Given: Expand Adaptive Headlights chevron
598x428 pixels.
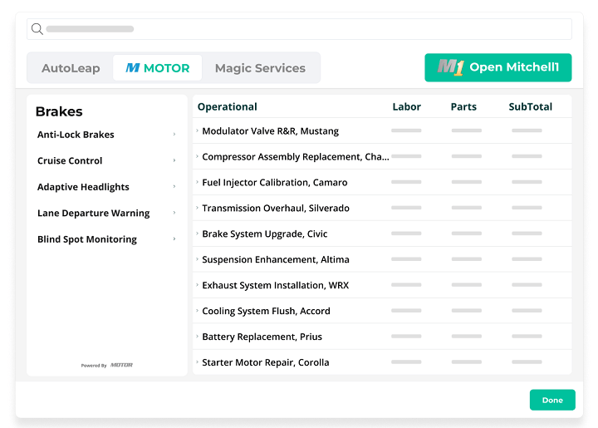Looking at the screenshot, I should click(x=174, y=187).
